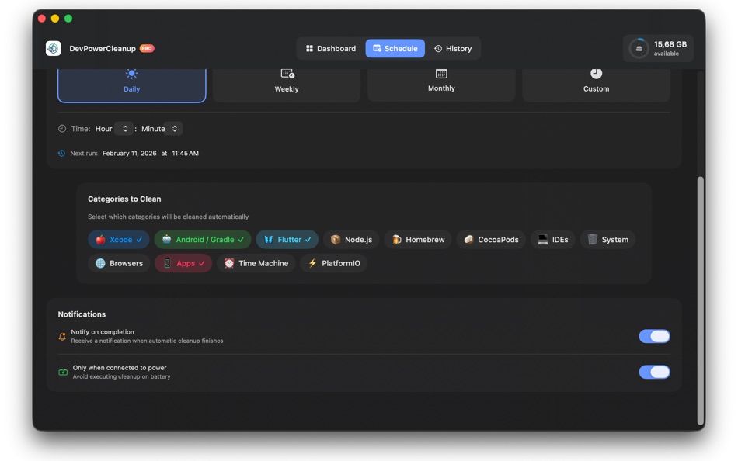Click the Next run clock icon

point(61,154)
